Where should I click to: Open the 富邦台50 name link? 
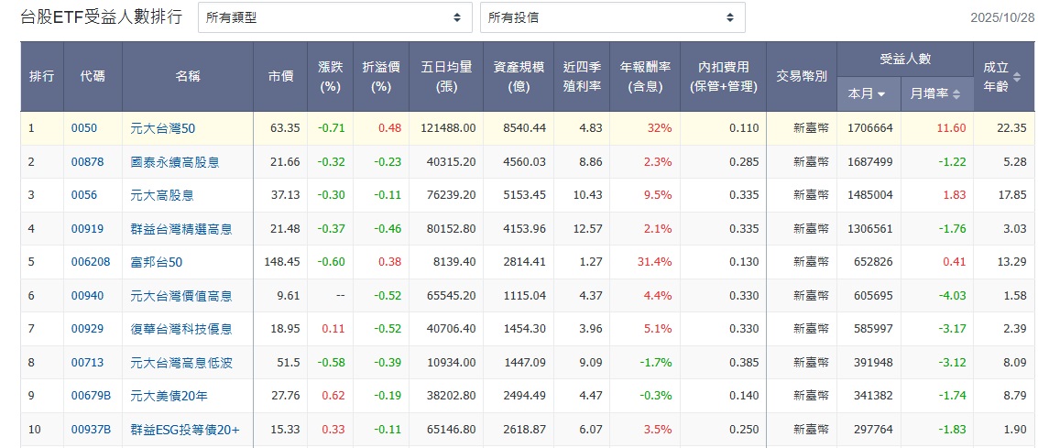tap(157, 262)
